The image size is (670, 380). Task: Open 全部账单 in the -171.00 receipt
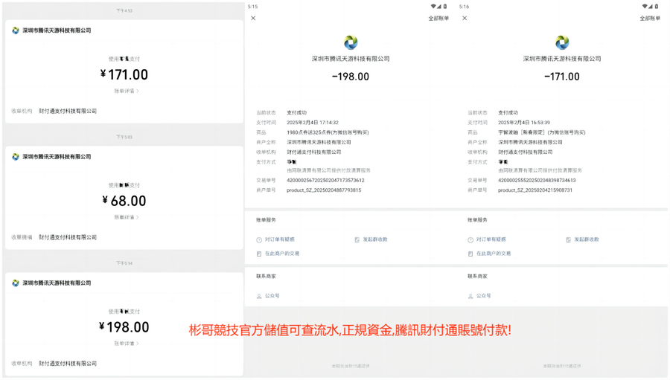point(650,18)
